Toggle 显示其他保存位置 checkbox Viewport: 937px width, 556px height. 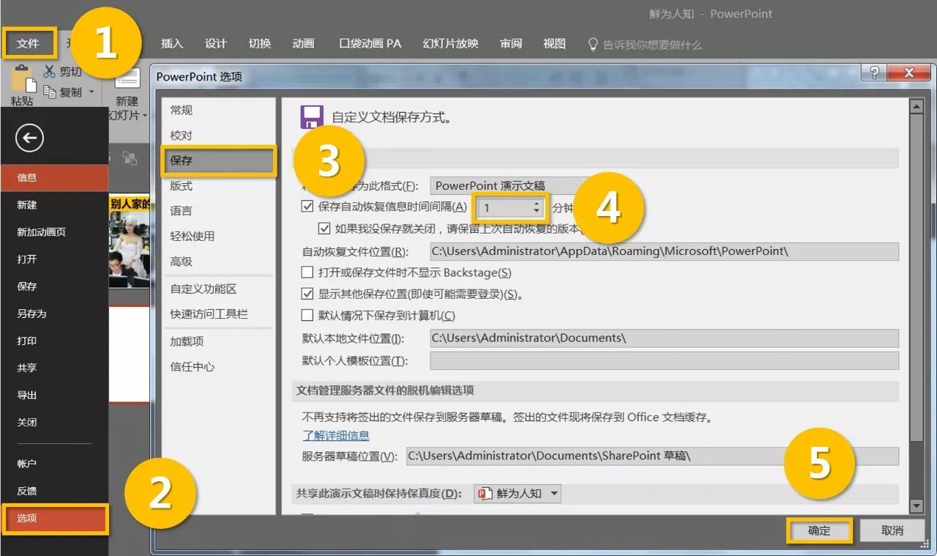coord(307,294)
